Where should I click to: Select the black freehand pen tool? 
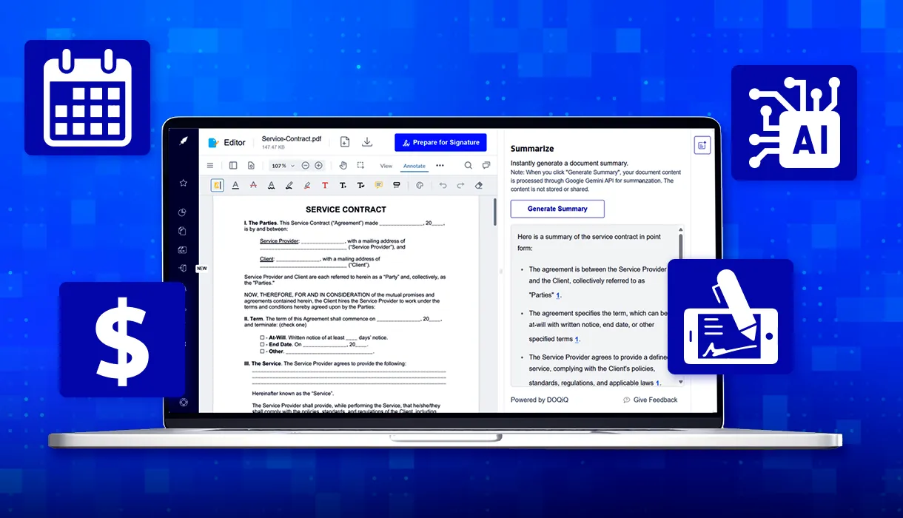click(289, 186)
